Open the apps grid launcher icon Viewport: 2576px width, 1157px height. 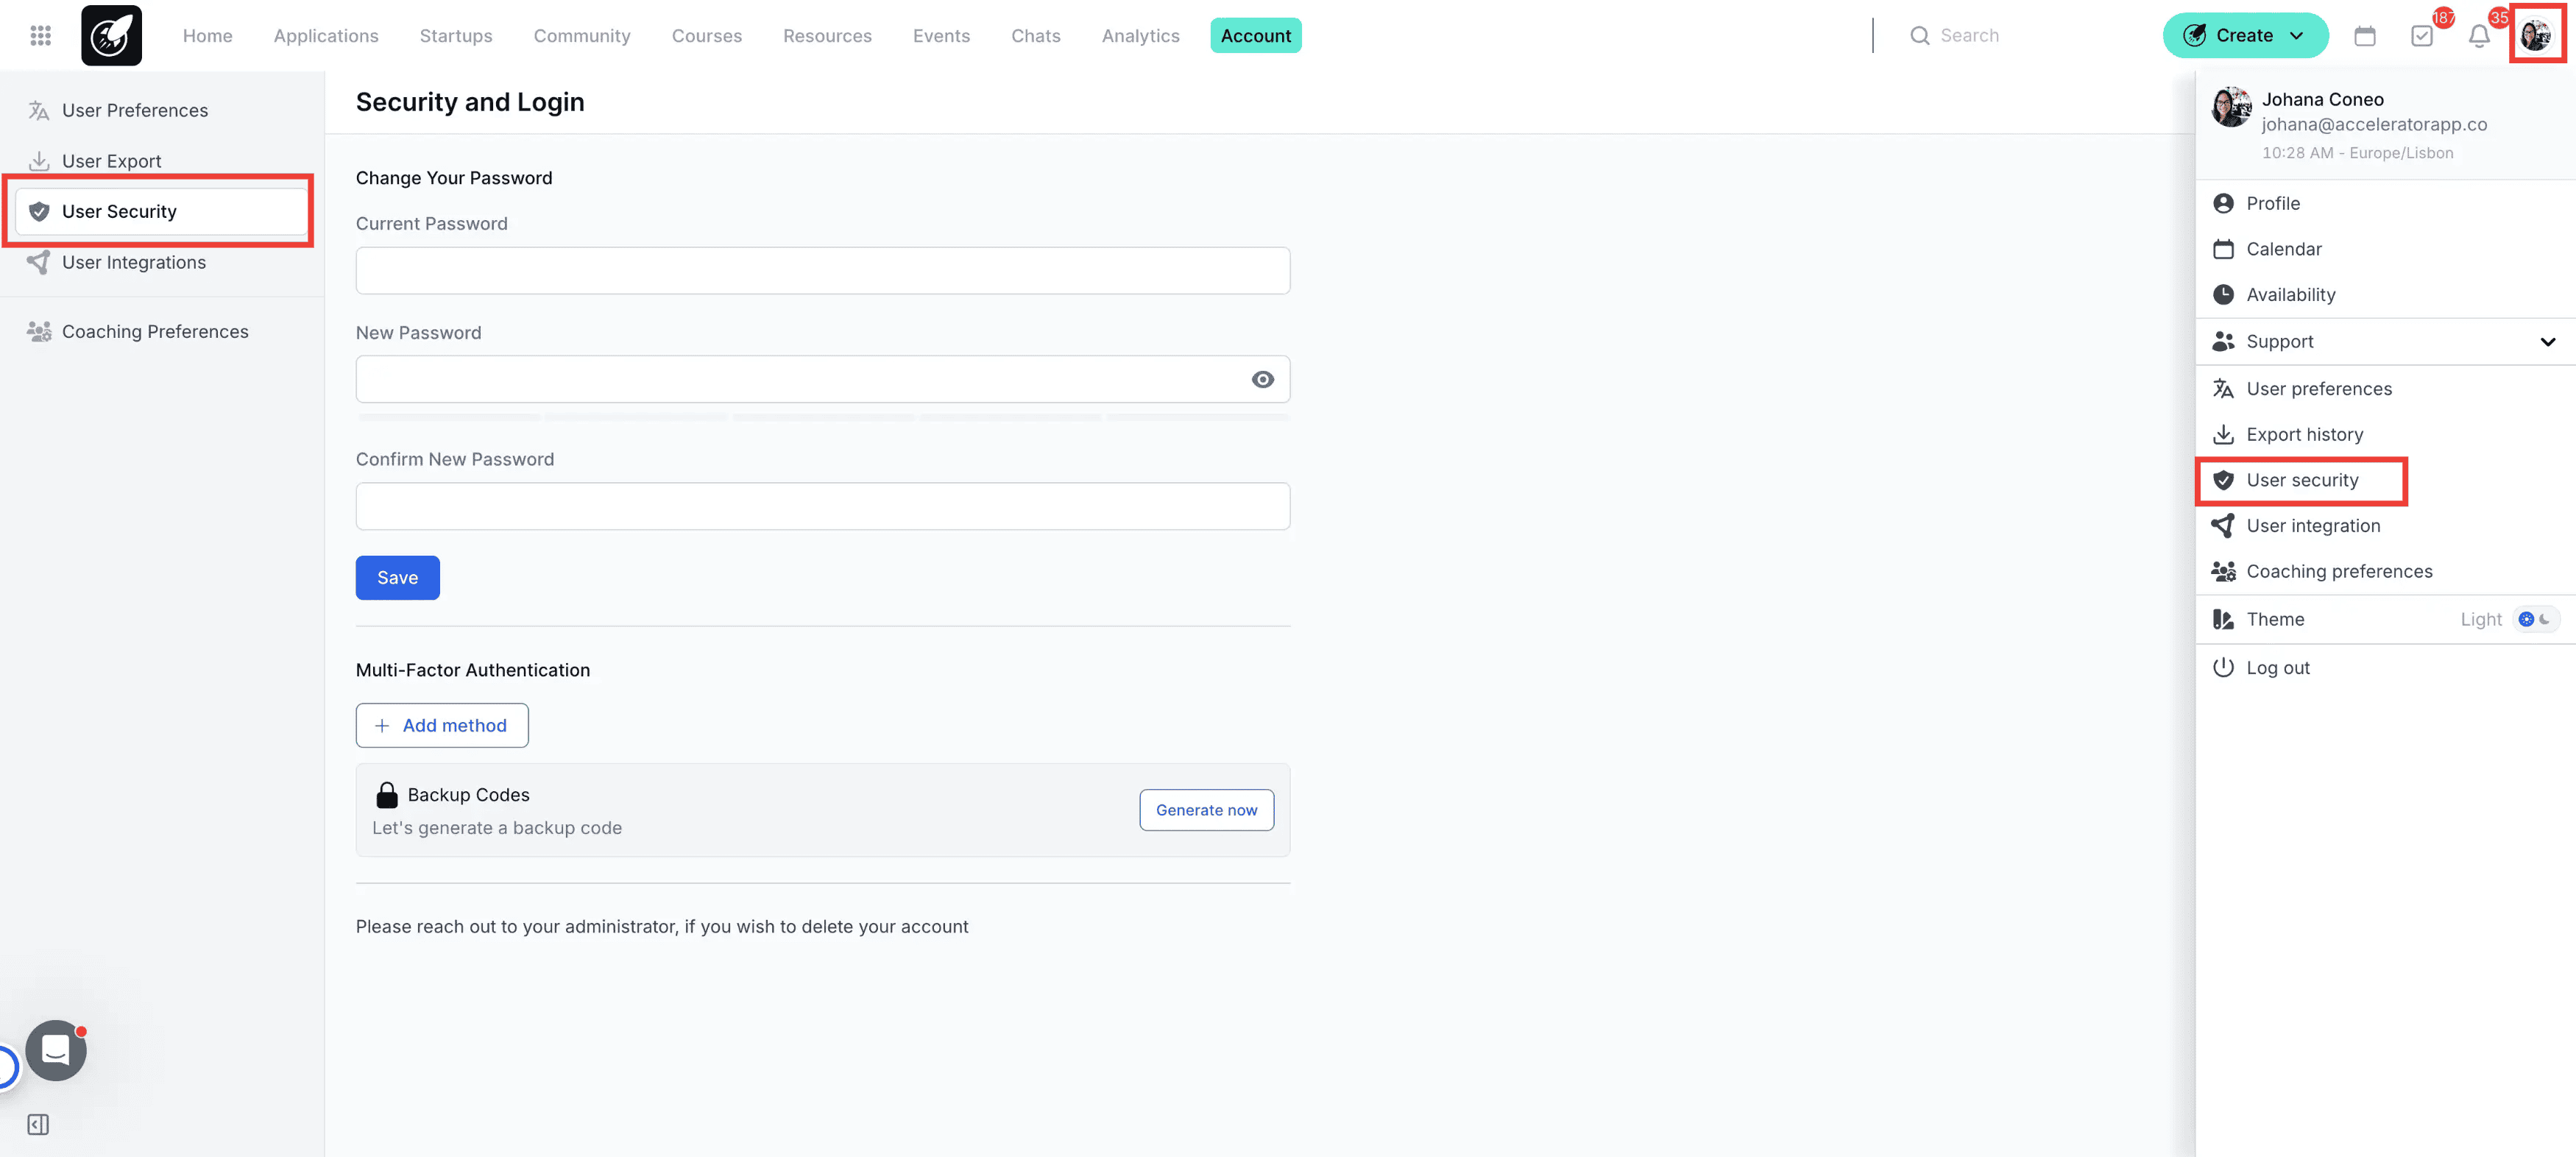click(40, 36)
